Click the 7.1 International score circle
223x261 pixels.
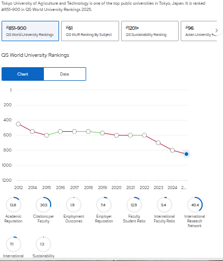14,244
